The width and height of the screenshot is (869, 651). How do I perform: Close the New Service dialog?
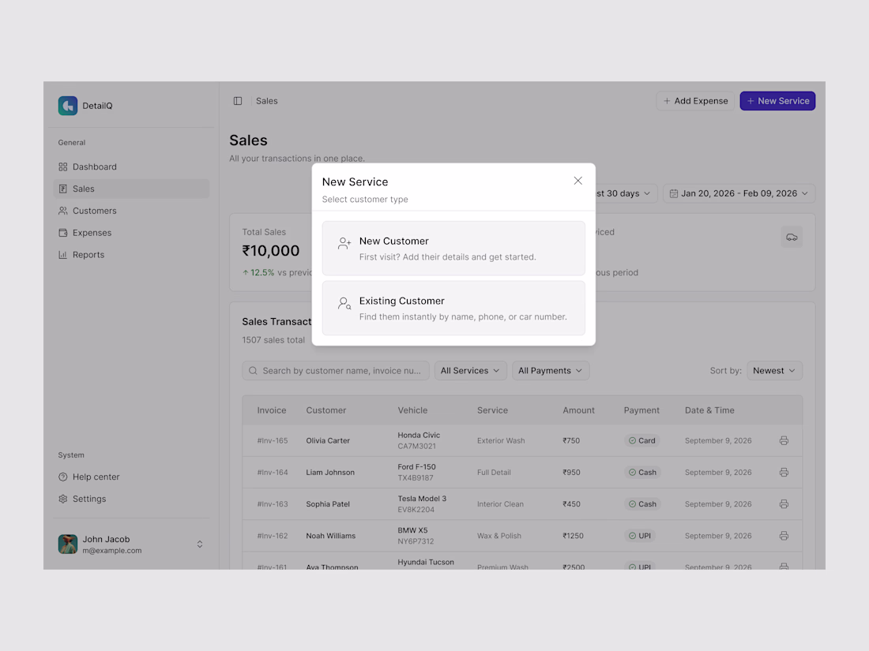point(578,181)
